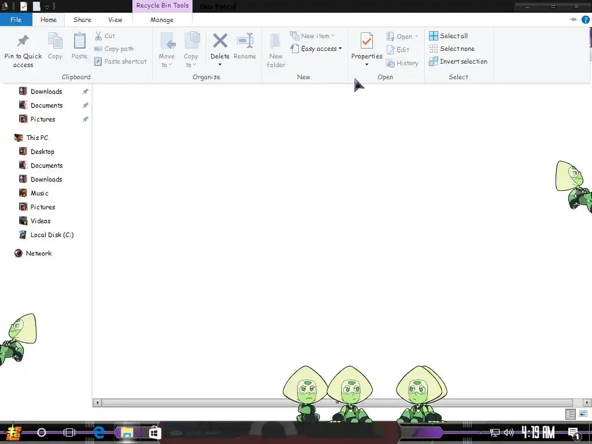Click the Cortana circle on taskbar
Image resolution: width=592 pixels, height=444 pixels.
coord(42,432)
